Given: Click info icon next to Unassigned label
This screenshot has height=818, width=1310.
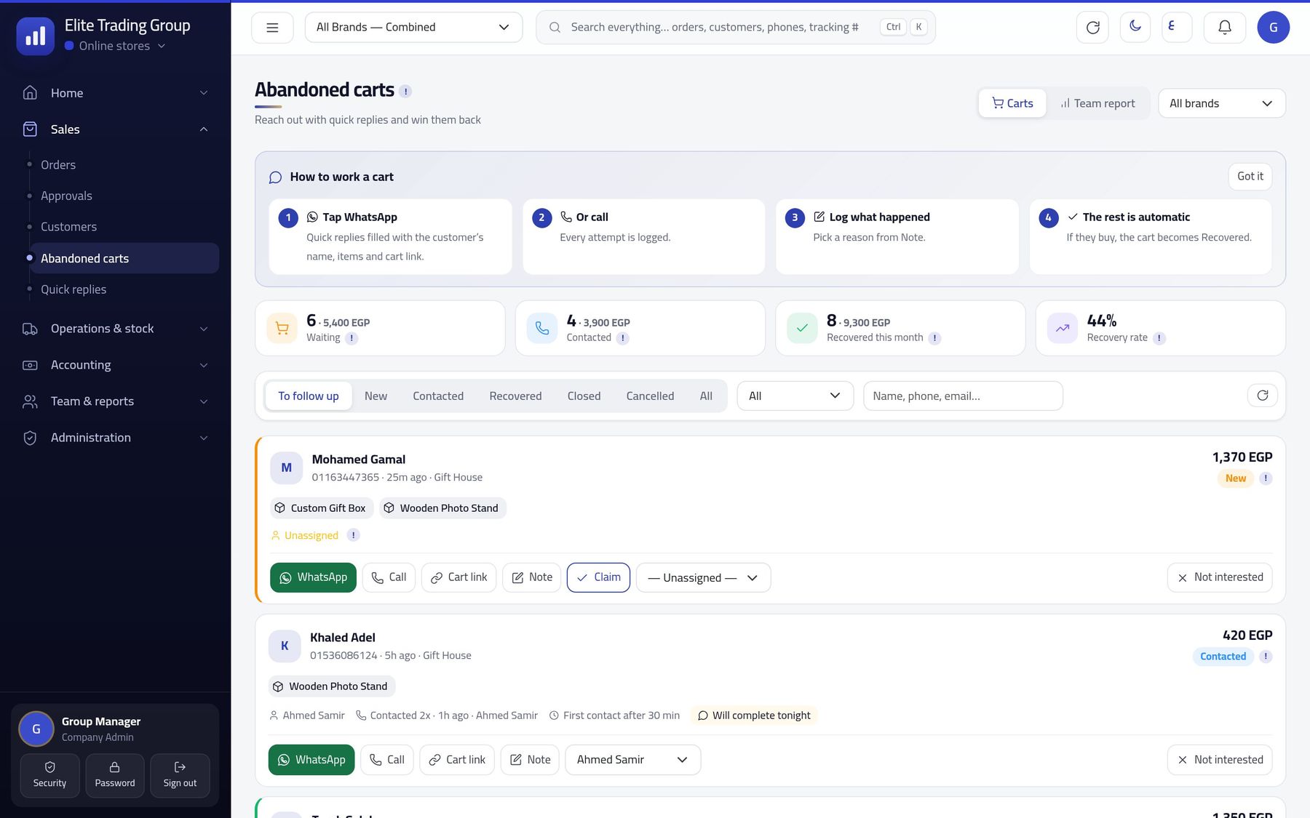Looking at the screenshot, I should pyautogui.click(x=353, y=535).
